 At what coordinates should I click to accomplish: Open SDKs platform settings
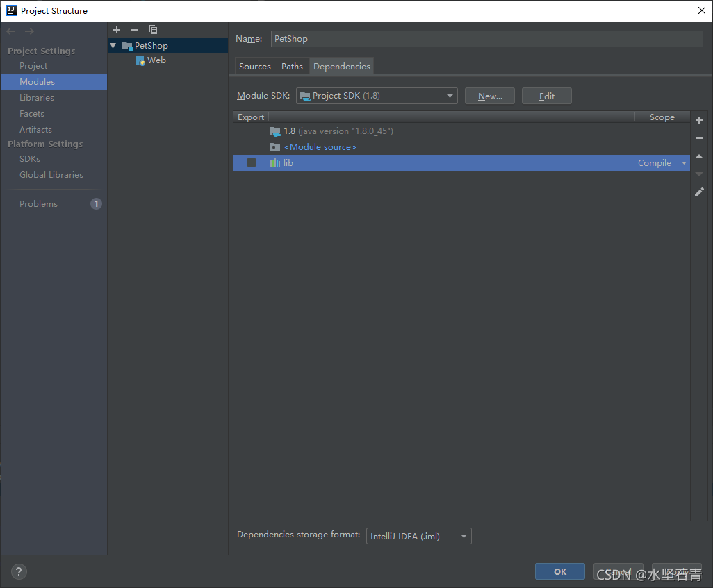tap(30, 158)
